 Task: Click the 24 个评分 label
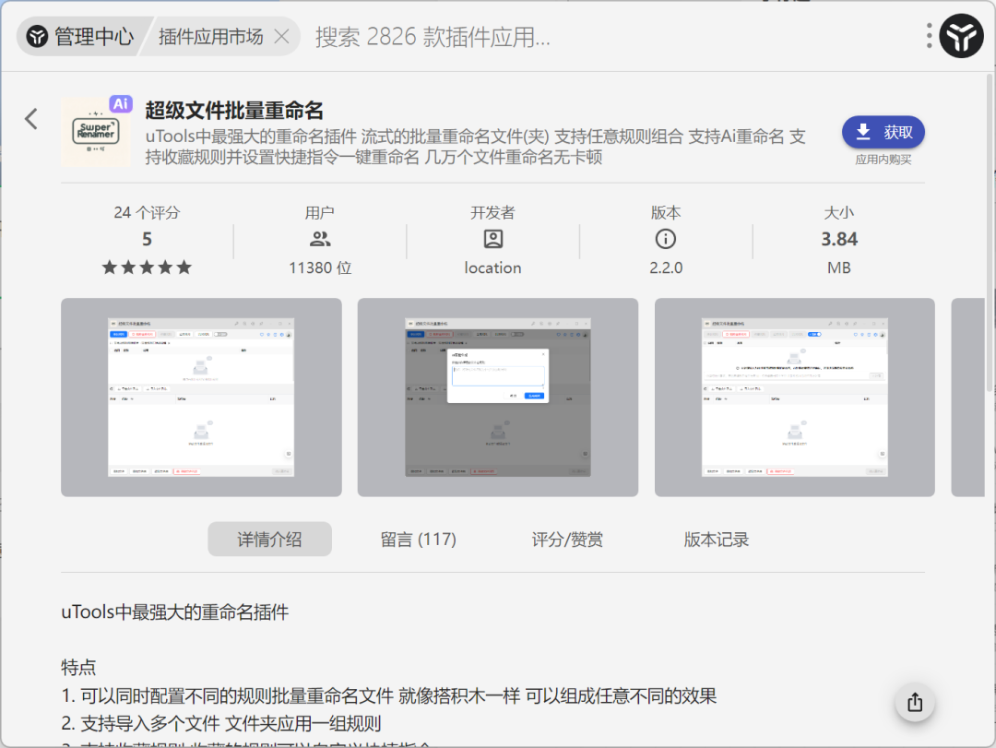(147, 212)
